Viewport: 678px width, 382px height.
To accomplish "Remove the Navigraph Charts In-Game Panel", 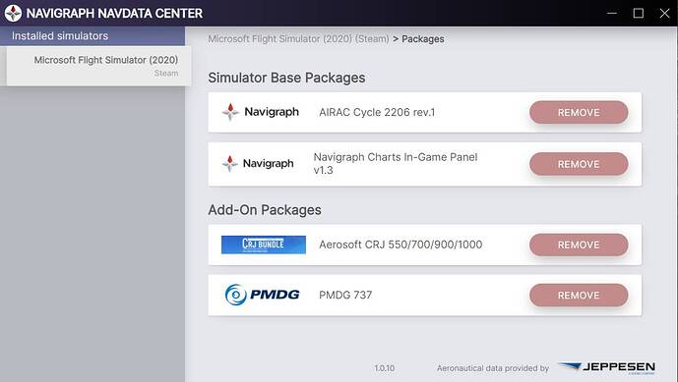I will tap(579, 164).
